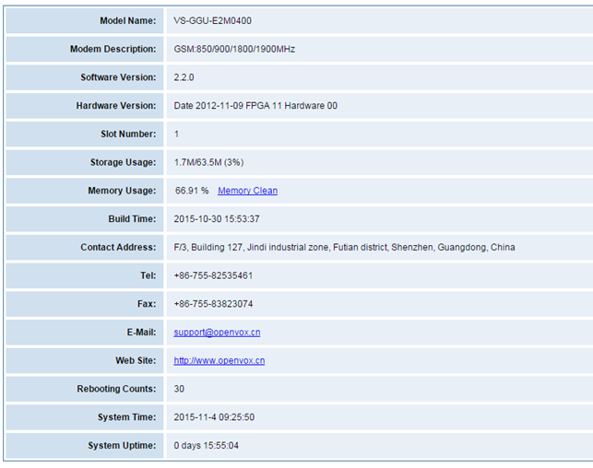The image size is (593, 468).
Task: Click the Software Version: label
Action: pos(118,77)
